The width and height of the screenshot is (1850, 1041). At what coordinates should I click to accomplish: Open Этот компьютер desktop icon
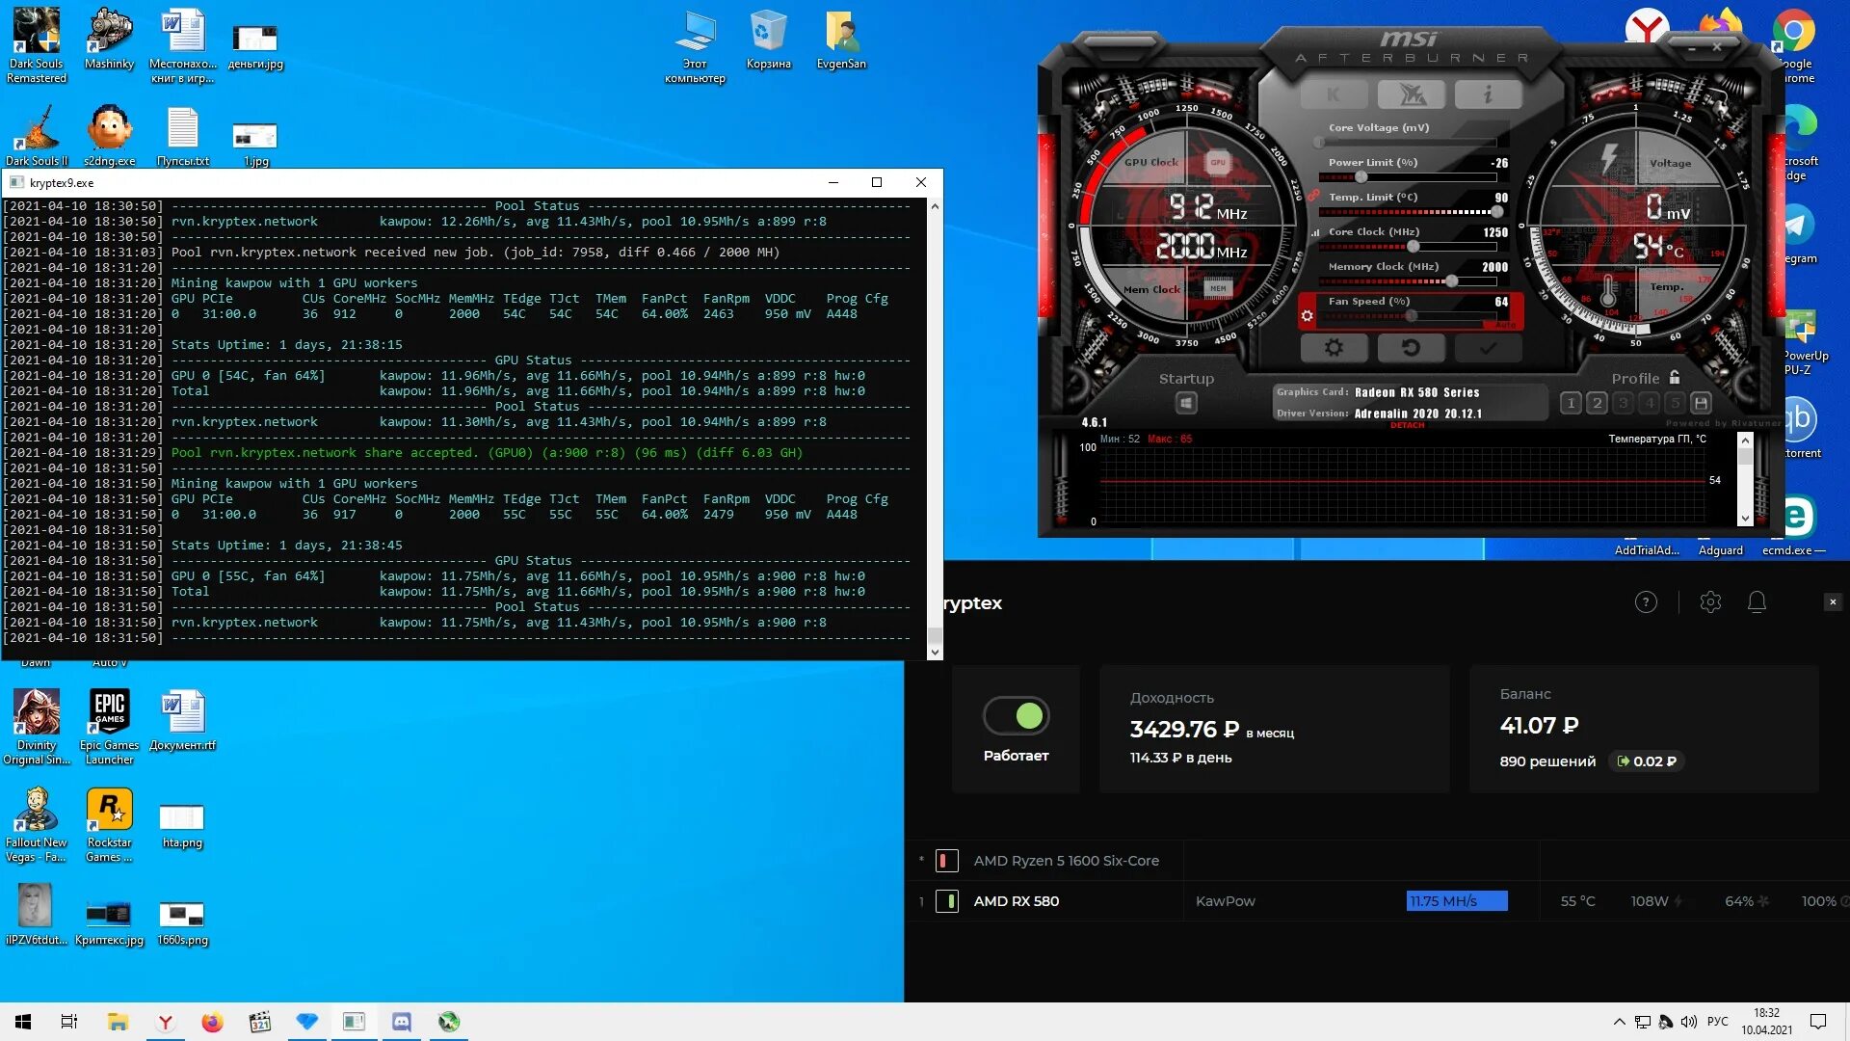(695, 45)
